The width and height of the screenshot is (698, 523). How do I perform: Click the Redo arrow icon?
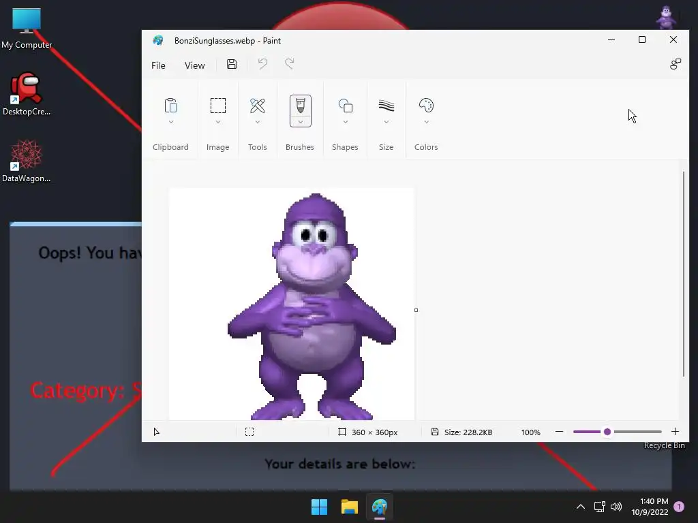point(289,64)
